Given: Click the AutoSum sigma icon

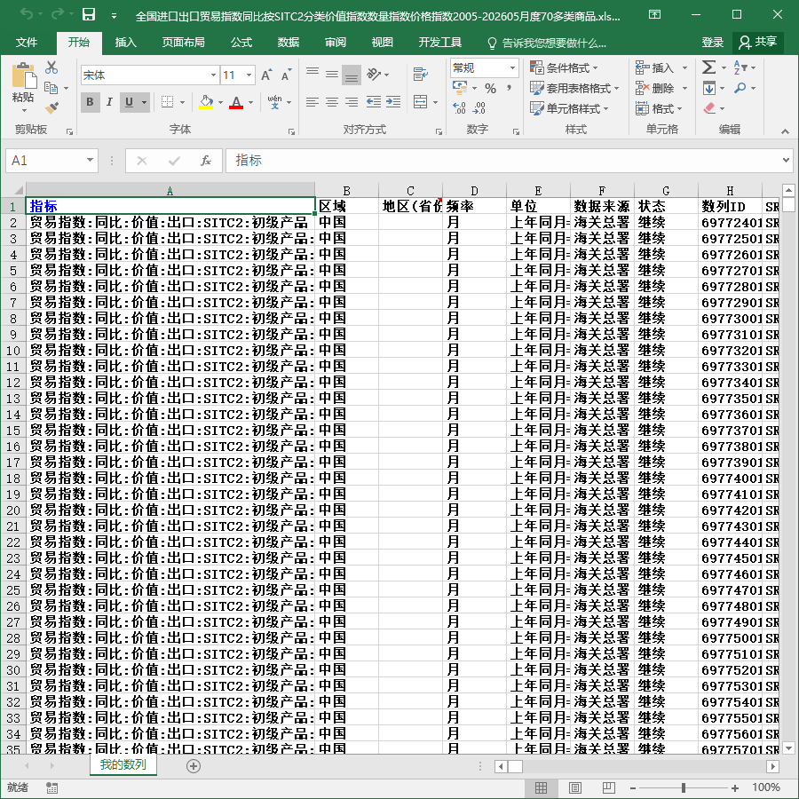Looking at the screenshot, I should (x=708, y=67).
